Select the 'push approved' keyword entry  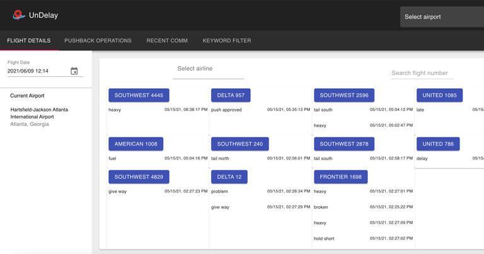(x=226, y=110)
